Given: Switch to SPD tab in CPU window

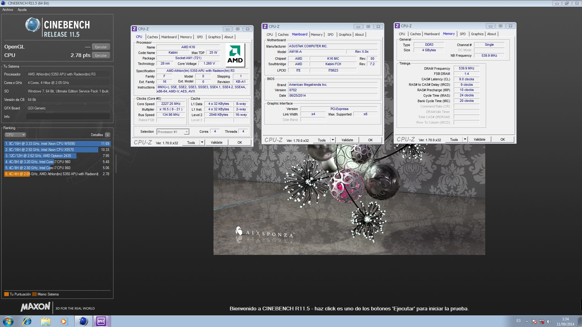Looking at the screenshot, I should 200,37.
